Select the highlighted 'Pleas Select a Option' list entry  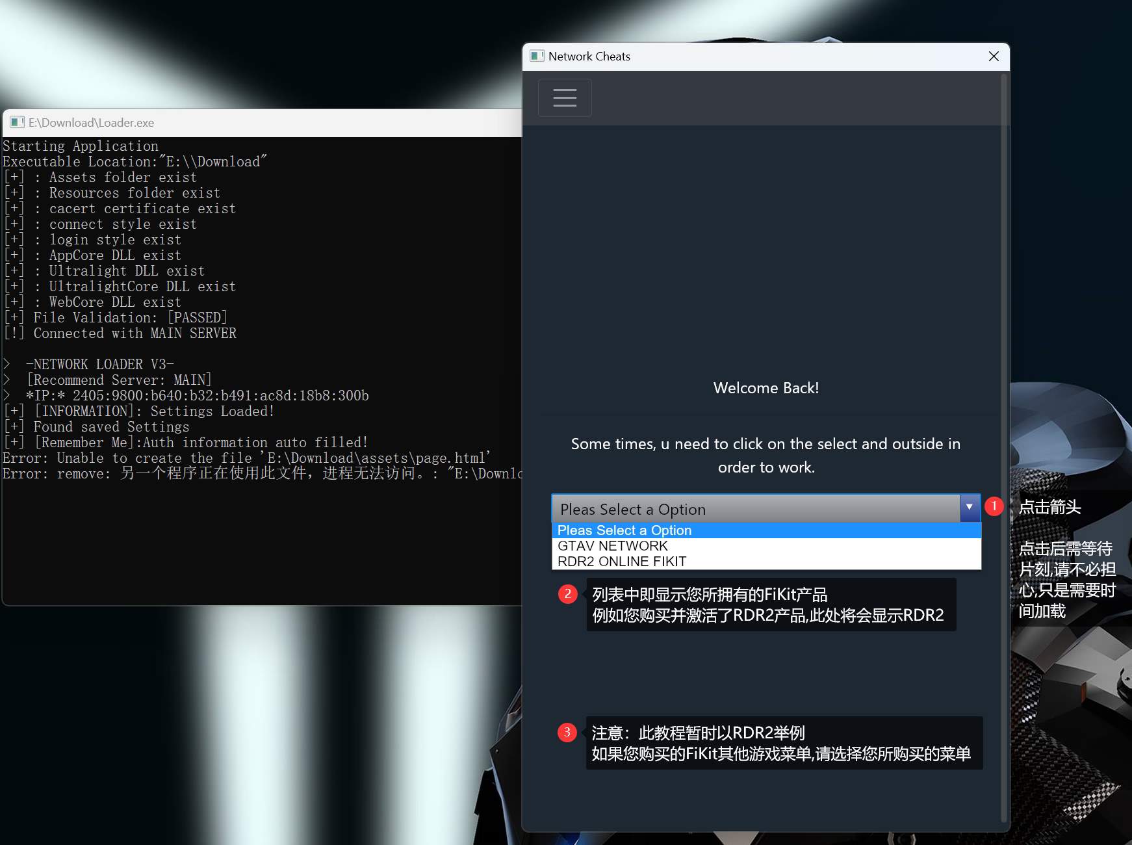click(x=624, y=530)
